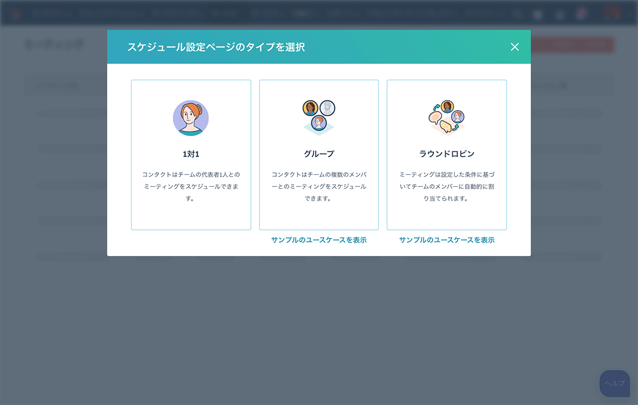
Task: Choose the グループ heading
Action: [319, 154]
